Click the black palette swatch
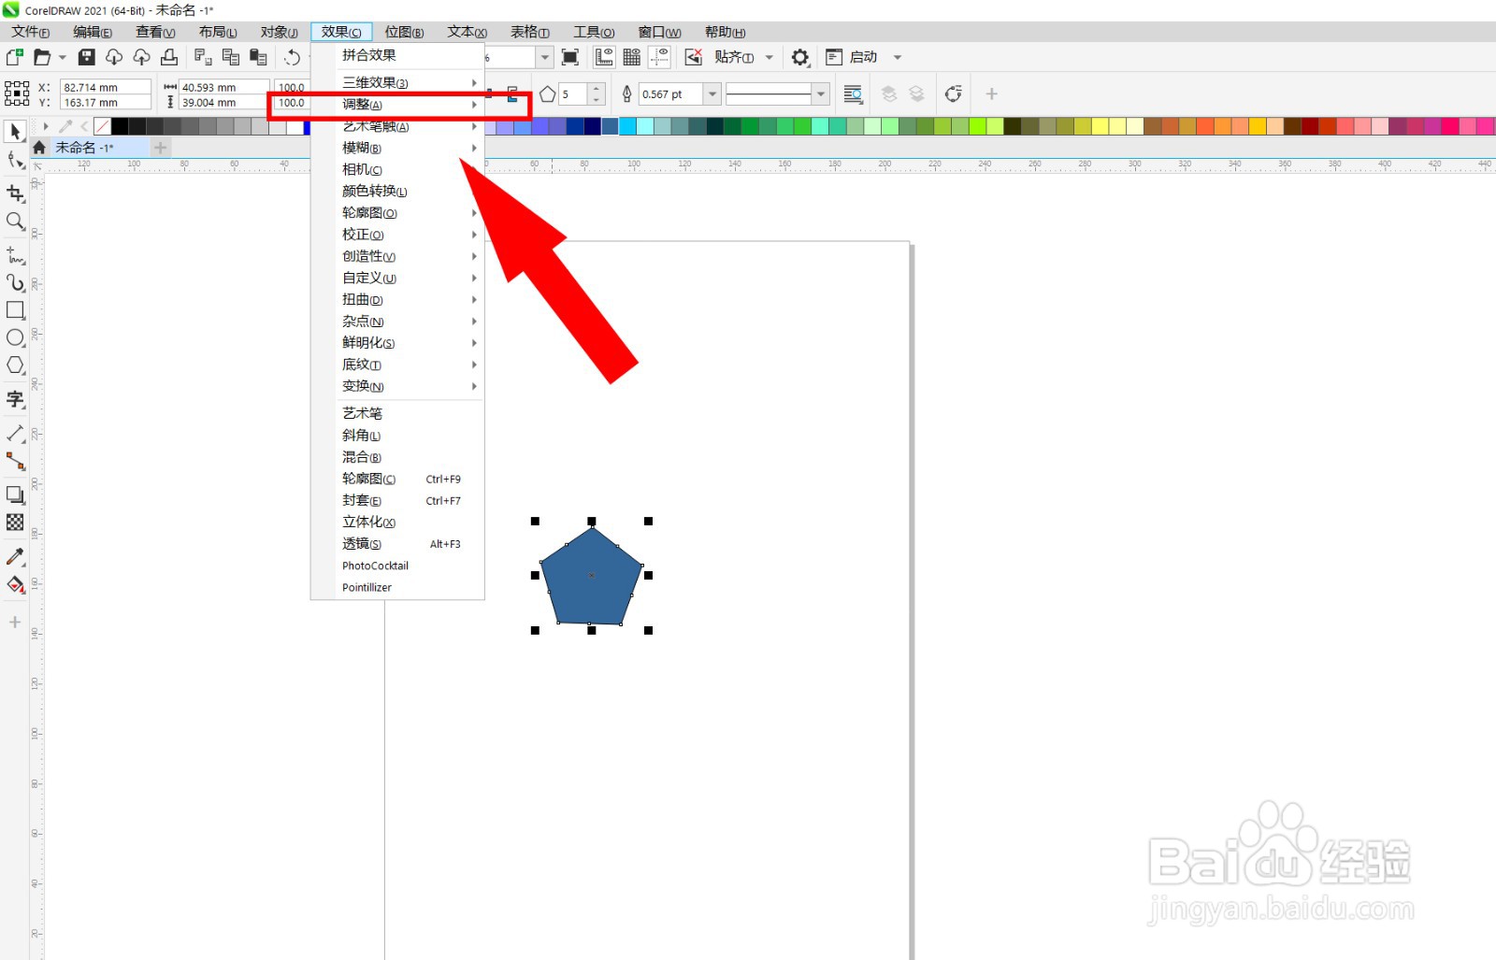Image resolution: width=1496 pixels, height=960 pixels. (x=120, y=126)
